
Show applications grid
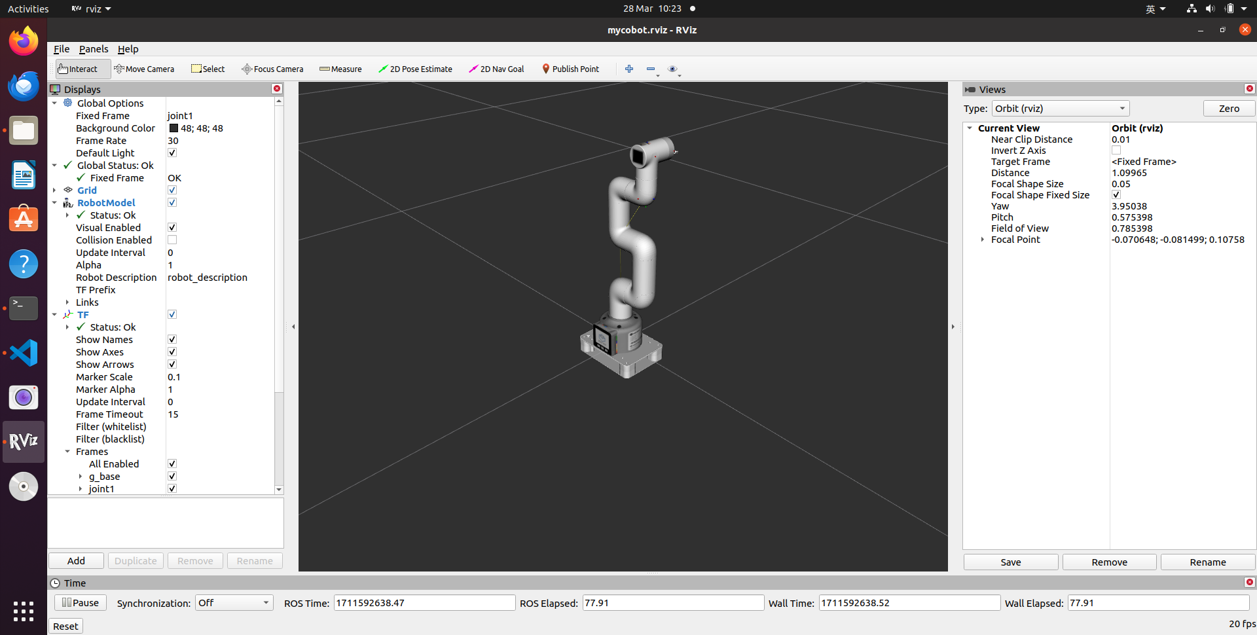coord(24,611)
